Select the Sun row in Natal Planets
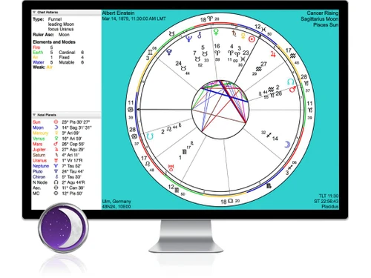 click(66, 122)
